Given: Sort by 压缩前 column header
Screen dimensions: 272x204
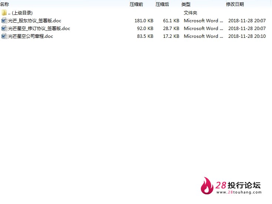Looking at the screenshot, I should [136, 4].
